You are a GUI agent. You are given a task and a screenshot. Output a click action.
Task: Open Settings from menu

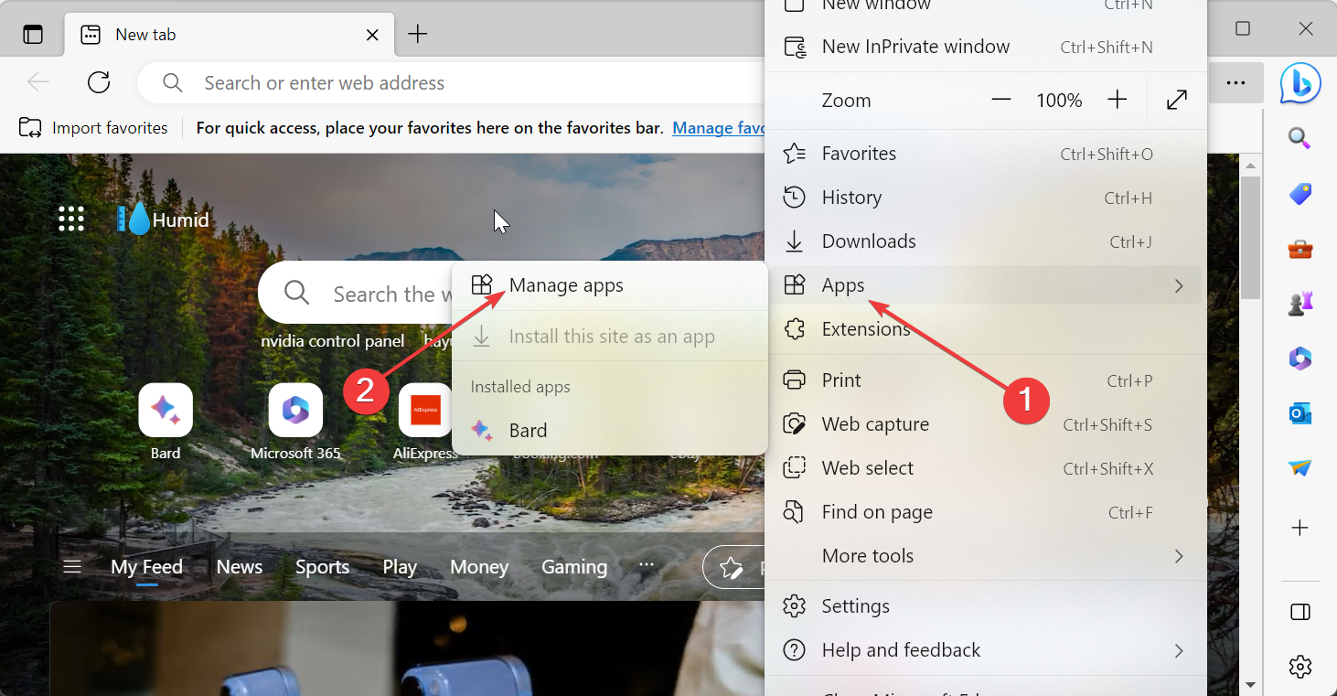pyautogui.click(x=985, y=606)
